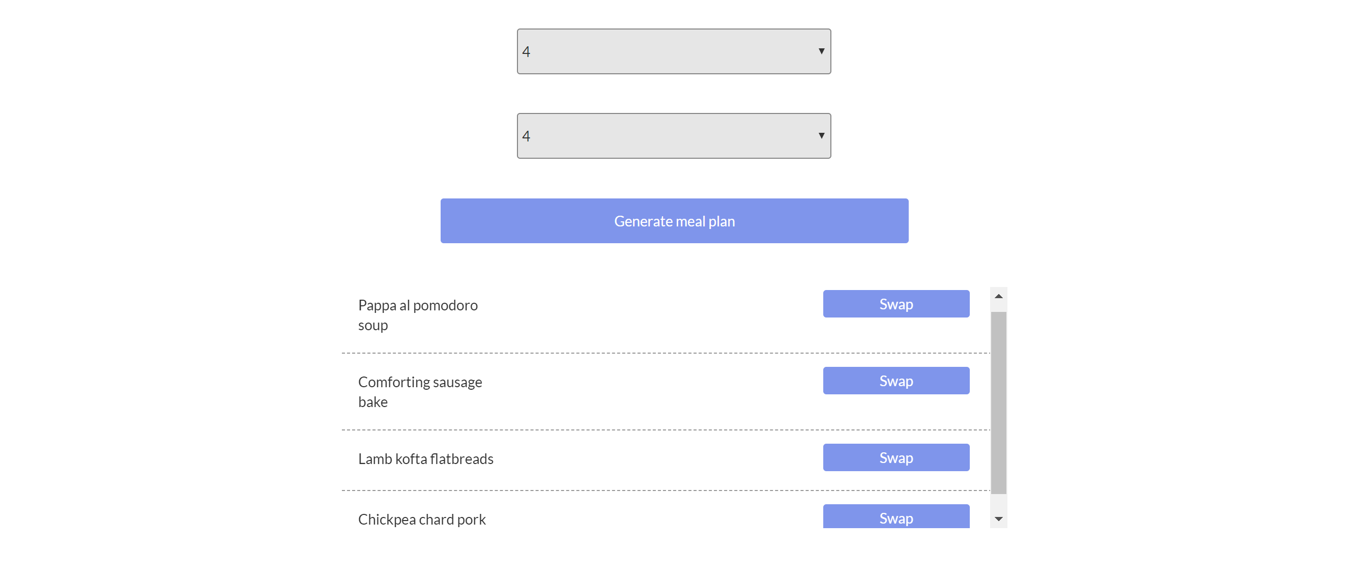The width and height of the screenshot is (1358, 577).
Task: Click the Generate meal plan button
Action: pyautogui.click(x=674, y=220)
